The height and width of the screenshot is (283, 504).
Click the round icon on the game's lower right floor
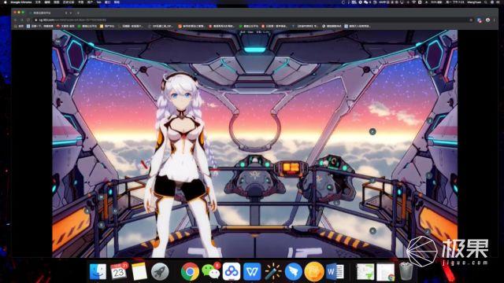(372, 230)
